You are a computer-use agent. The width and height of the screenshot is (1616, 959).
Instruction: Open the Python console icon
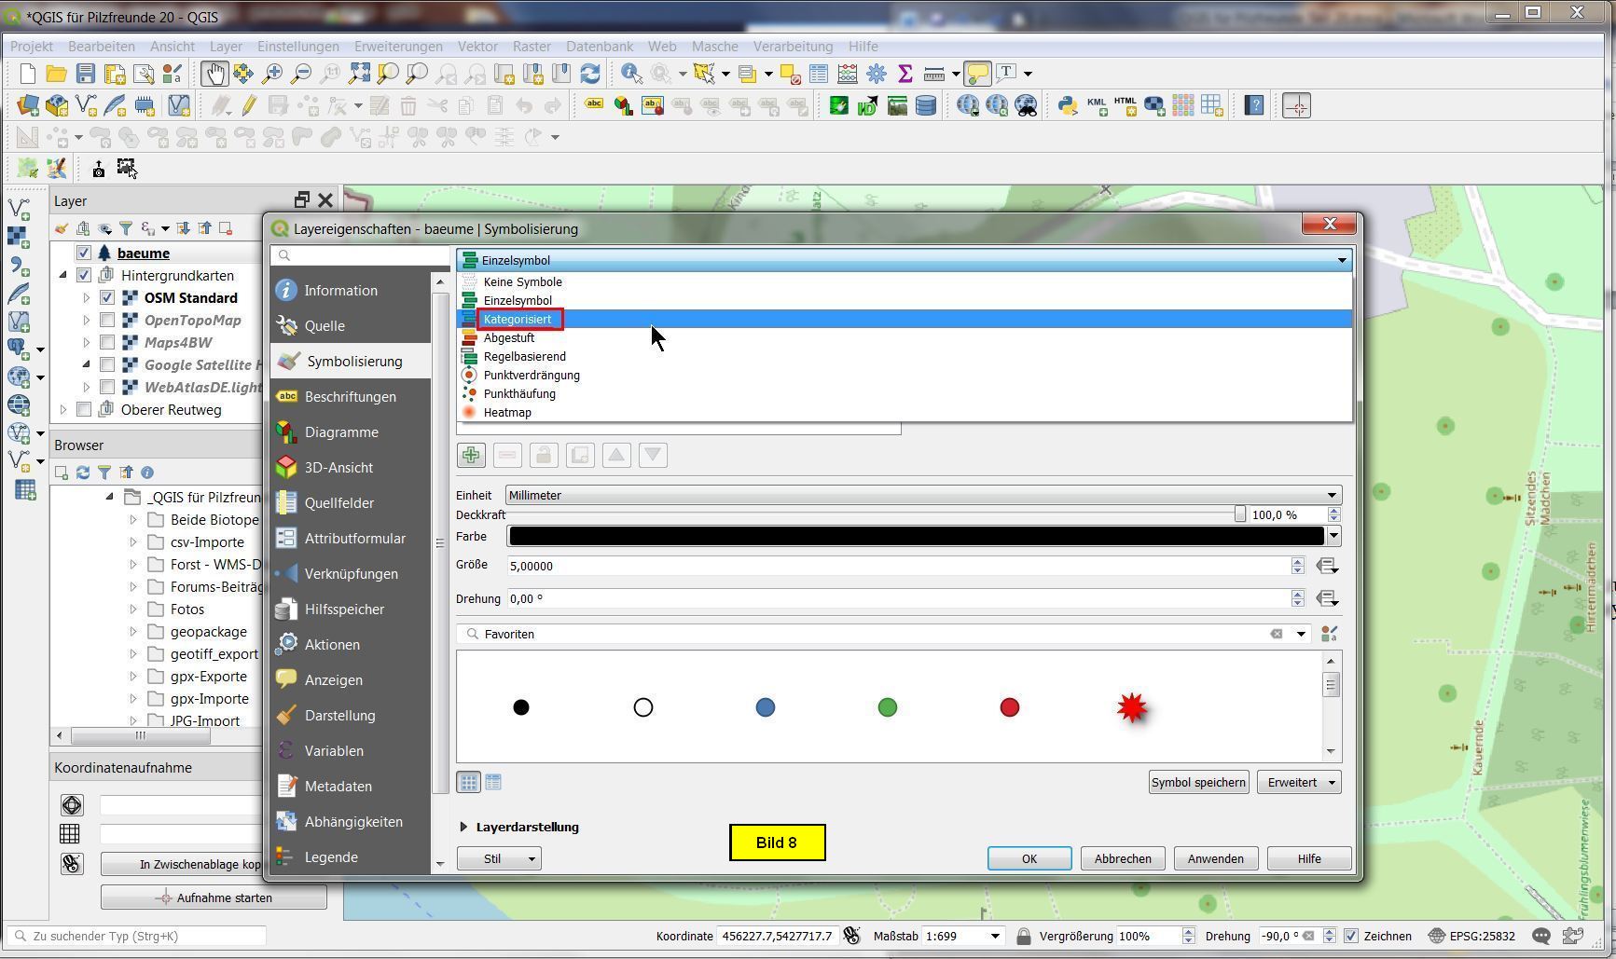pyautogui.click(x=1067, y=106)
